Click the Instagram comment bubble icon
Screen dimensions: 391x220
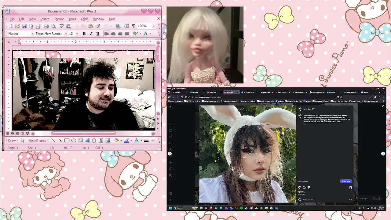coord(304,188)
